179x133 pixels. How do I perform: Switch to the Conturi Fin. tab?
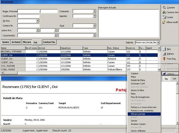tap(49, 42)
